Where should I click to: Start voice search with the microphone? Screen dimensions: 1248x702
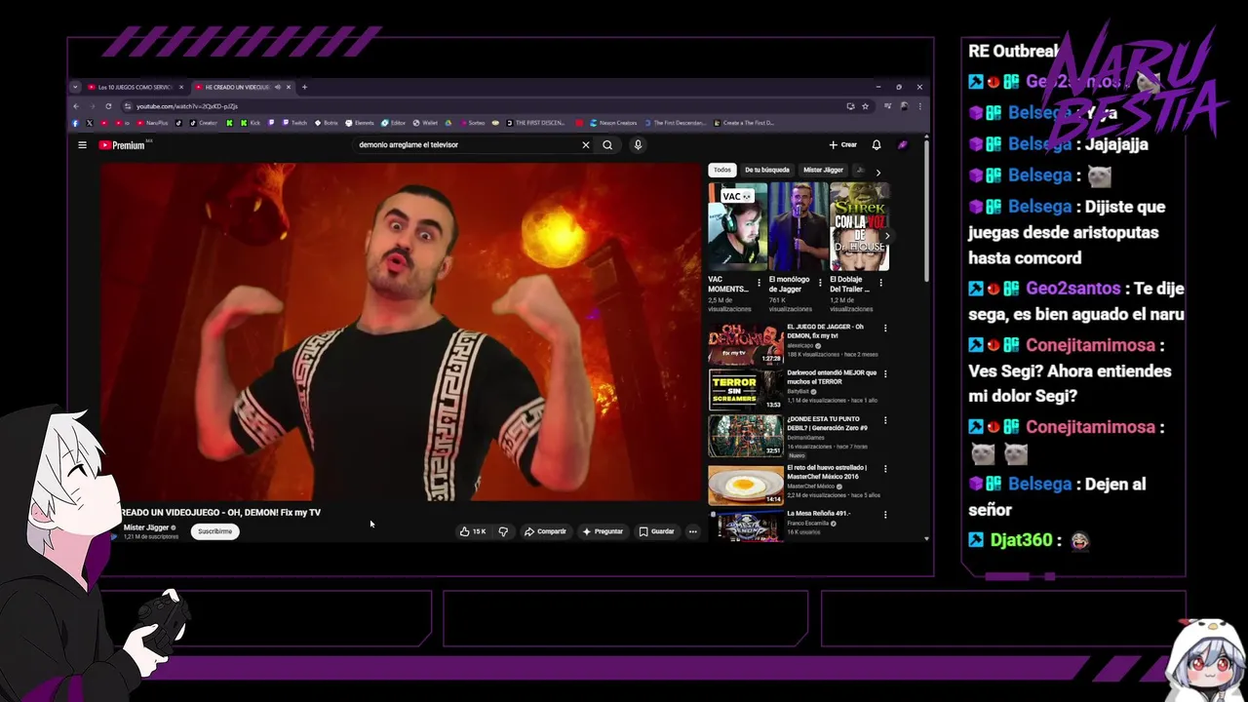[x=638, y=145]
